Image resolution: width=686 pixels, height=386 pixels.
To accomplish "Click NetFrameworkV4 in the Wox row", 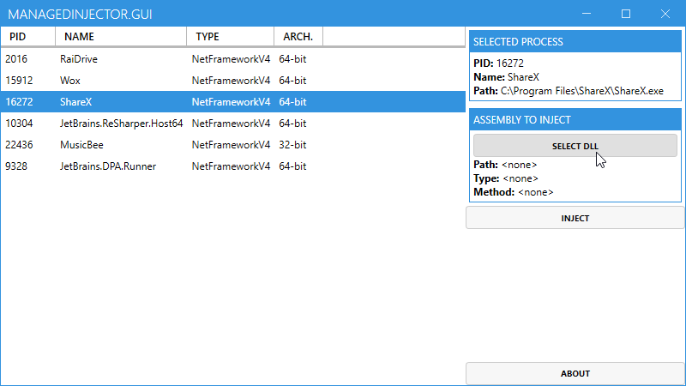I will [231, 81].
